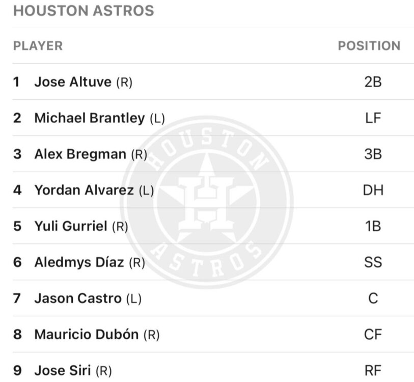Open Jose Siri's player entry
The image size is (414, 382).
63,370
